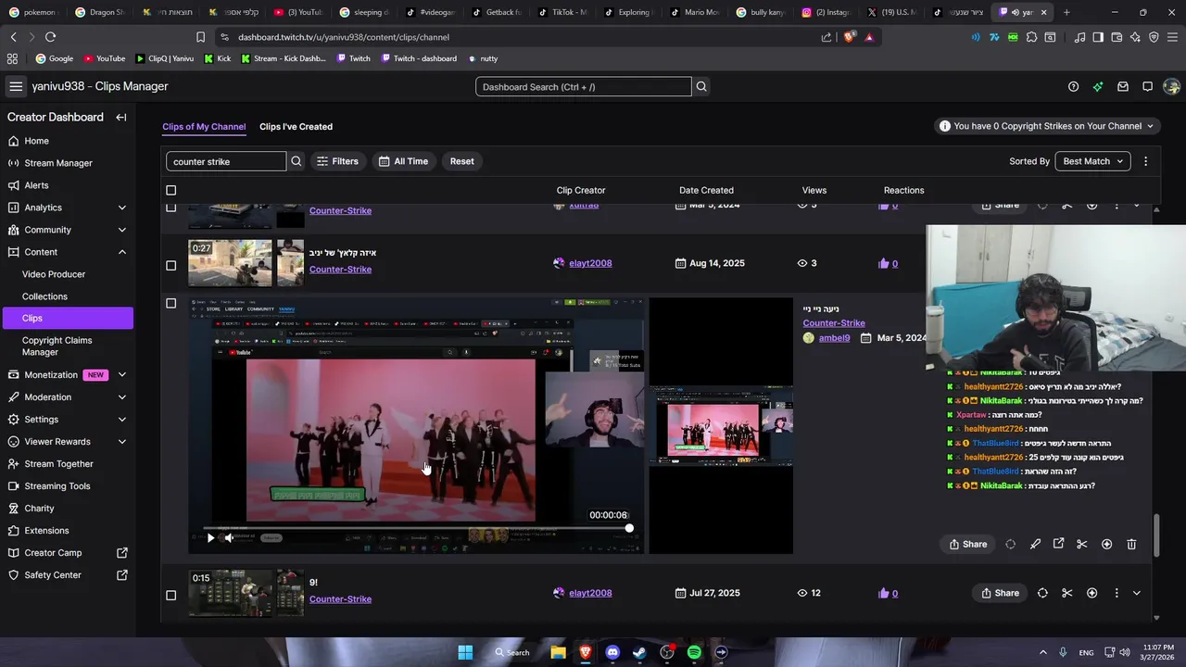Open the browser extensions puzzle icon
This screenshot has height=667, width=1186.
(x=1031, y=37)
